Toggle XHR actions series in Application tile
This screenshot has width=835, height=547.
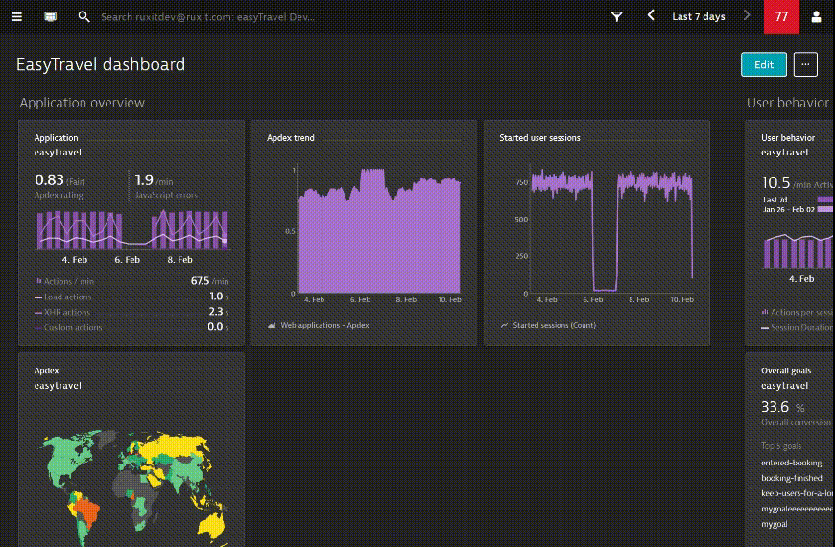pyautogui.click(x=67, y=312)
